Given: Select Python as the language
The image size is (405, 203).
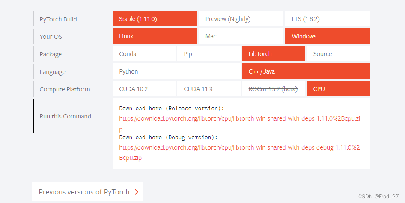Looking at the screenshot, I should pyautogui.click(x=176, y=71).
